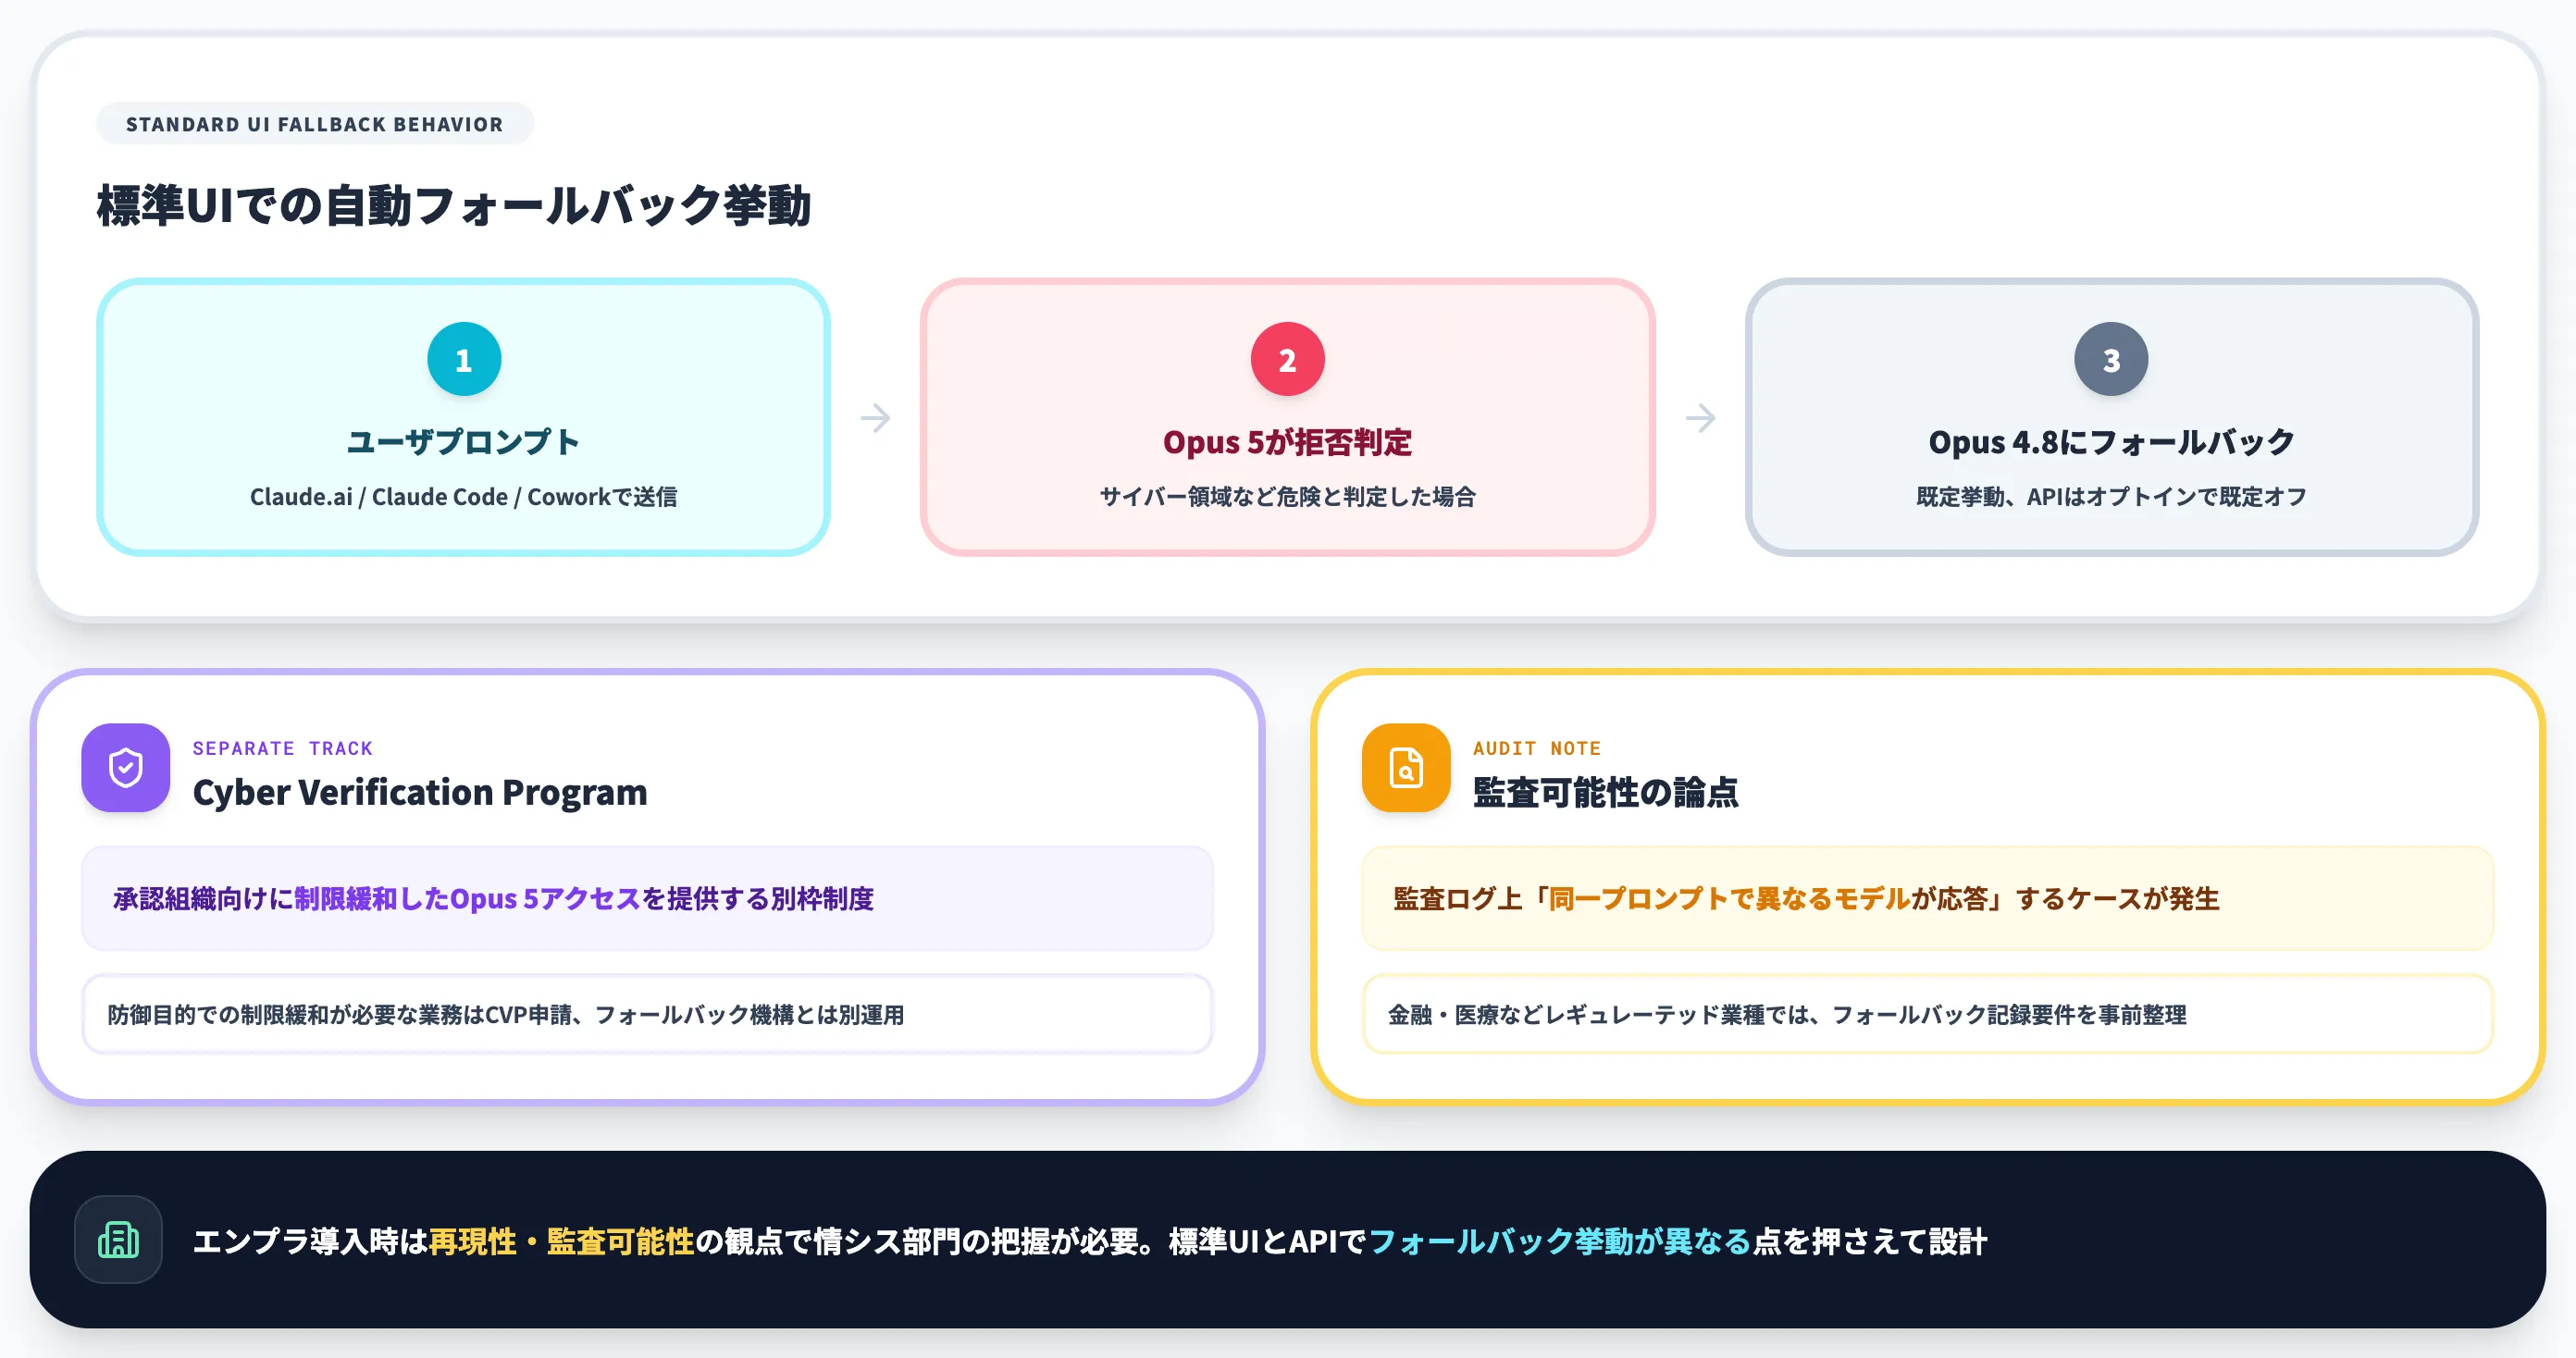Click the highlighted 再現性・監査可能性 text in banner
The width and height of the screenshot is (2576, 1358).
[561, 1241]
